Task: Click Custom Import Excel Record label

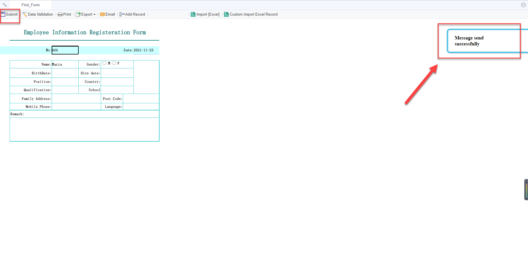Action: tap(253, 14)
